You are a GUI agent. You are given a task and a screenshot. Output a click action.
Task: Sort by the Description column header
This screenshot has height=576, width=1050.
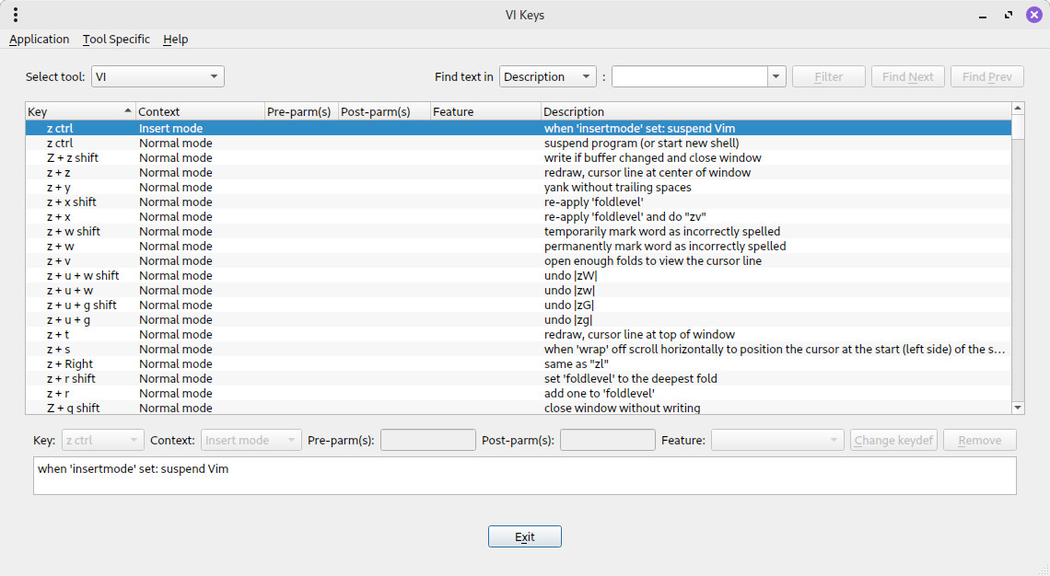point(776,111)
